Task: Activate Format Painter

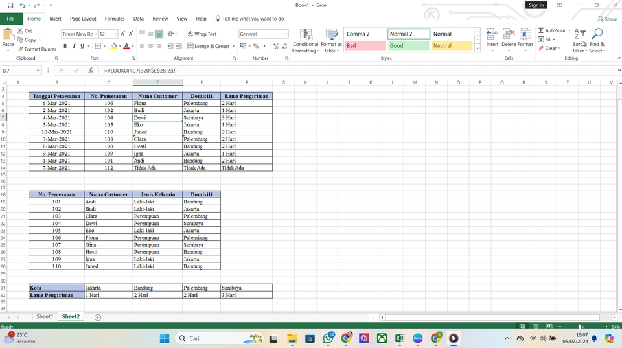Action: coord(37,49)
